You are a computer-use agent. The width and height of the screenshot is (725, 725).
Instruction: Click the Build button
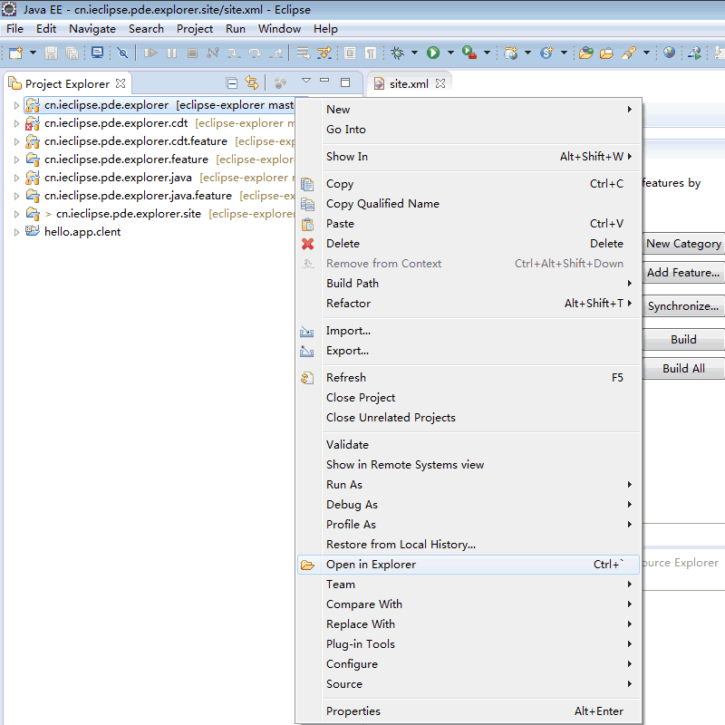683,339
